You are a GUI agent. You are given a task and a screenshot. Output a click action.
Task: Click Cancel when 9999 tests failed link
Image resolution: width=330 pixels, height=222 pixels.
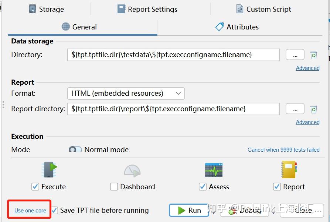283,150
